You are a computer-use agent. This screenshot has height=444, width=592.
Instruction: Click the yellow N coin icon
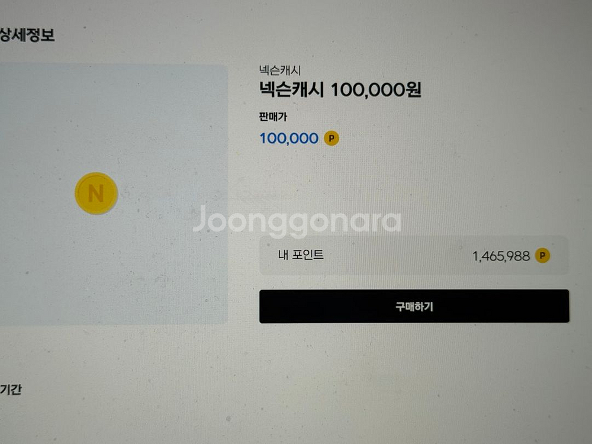[96, 194]
